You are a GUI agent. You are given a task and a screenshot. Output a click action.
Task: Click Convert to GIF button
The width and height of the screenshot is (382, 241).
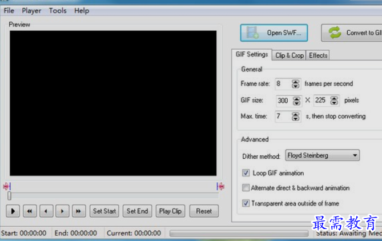(352, 33)
